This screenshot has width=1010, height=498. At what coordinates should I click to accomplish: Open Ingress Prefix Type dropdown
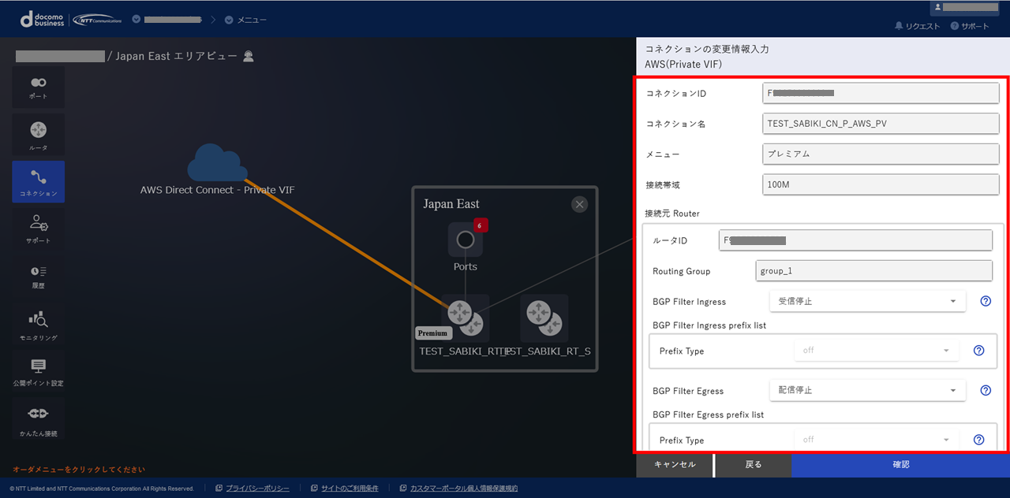[876, 351]
